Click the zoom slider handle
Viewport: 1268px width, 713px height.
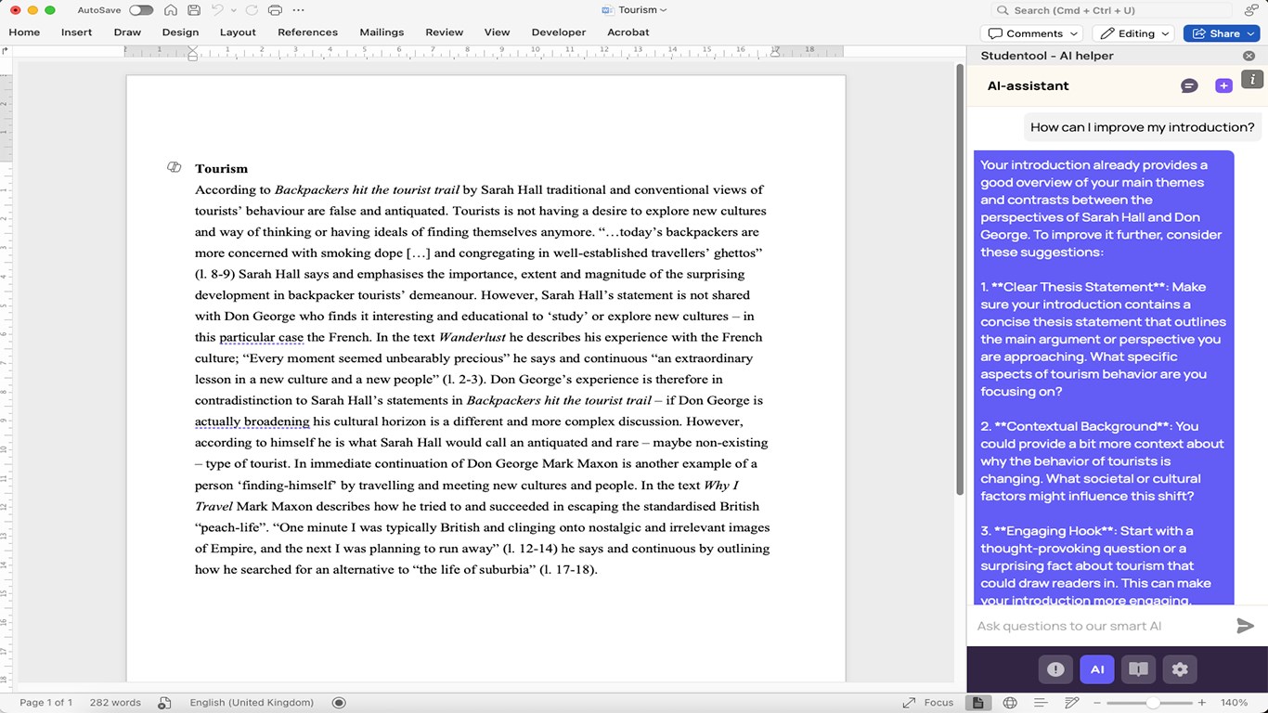point(1152,703)
